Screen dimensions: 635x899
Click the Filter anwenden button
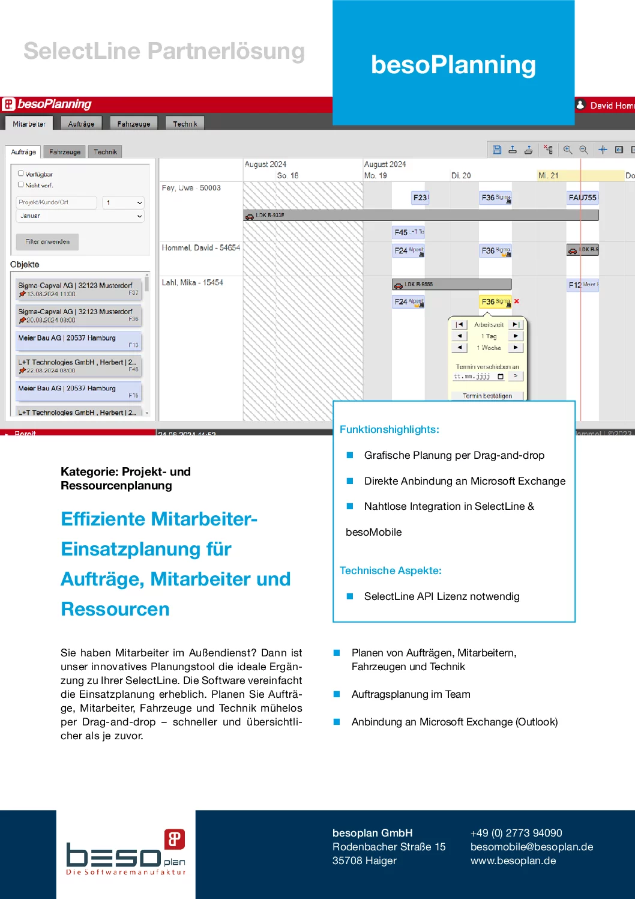point(47,241)
